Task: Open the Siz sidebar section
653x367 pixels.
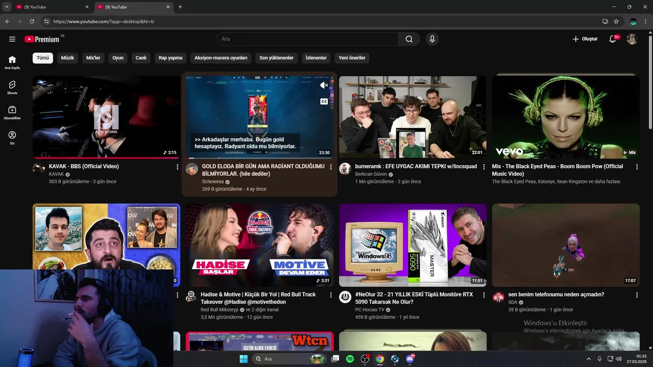Action: (x=12, y=138)
